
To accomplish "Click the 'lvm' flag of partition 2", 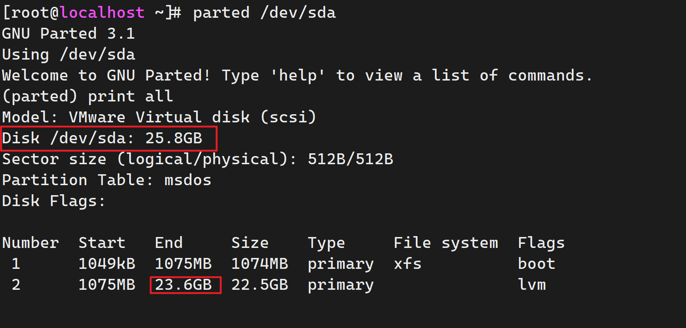I will coord(531,285).
